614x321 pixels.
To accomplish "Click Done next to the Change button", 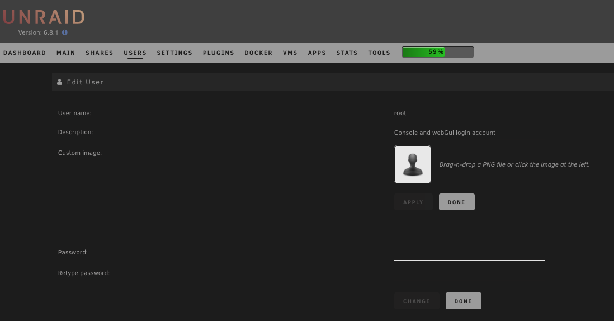I will tap(463, 301).
